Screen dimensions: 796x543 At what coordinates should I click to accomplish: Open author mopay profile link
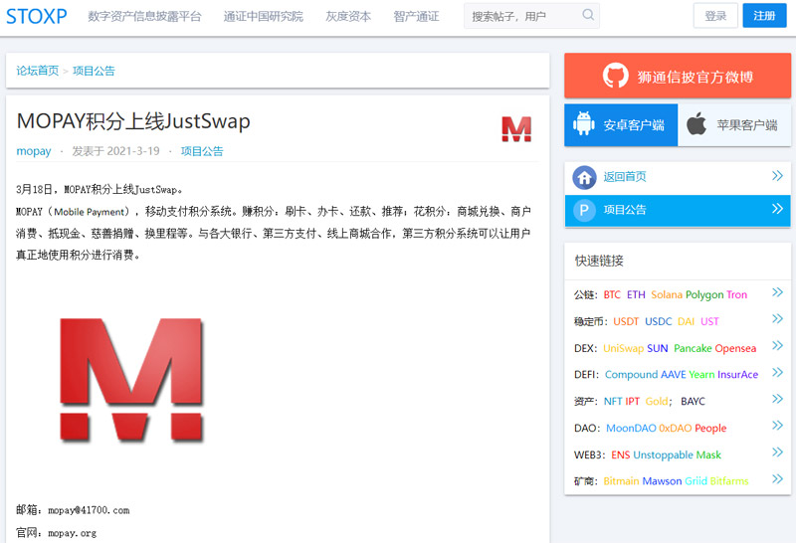pyautogui.click(x=34, y=151)
